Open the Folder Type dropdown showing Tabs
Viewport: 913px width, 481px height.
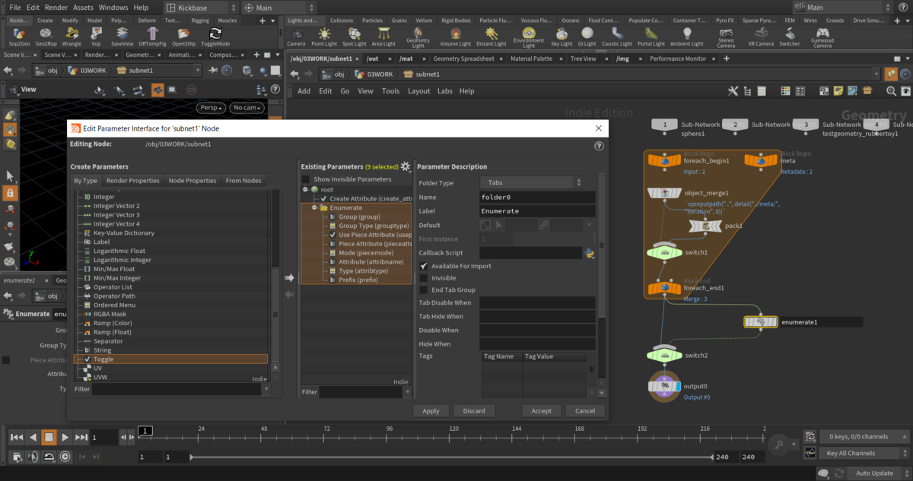point(532,182)
